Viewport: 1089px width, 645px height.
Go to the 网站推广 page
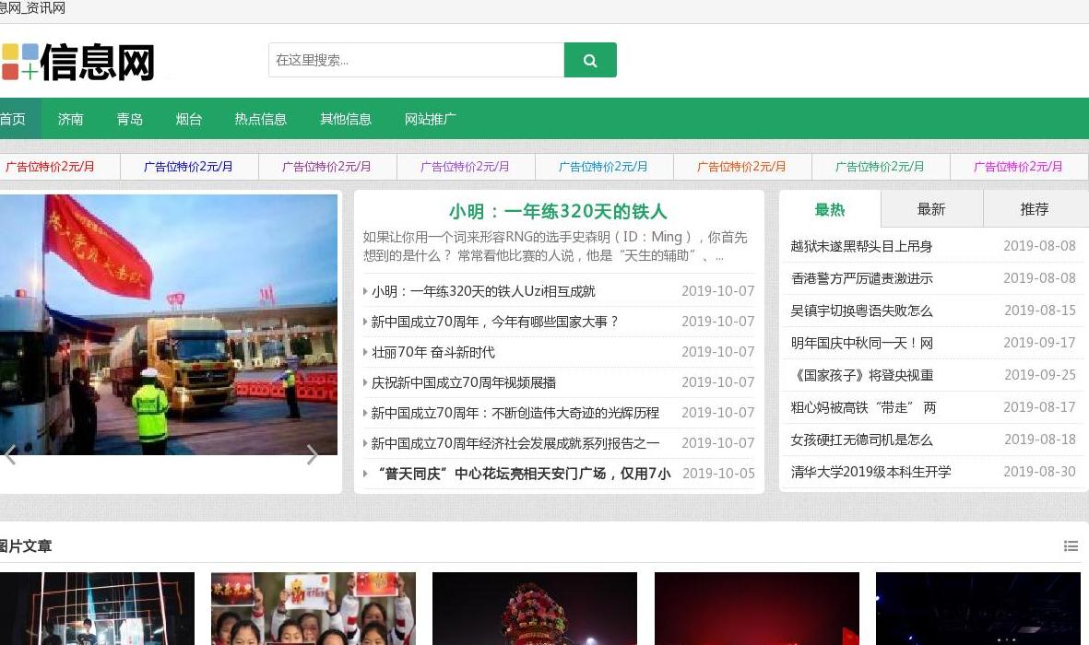[x=429, y=119]
